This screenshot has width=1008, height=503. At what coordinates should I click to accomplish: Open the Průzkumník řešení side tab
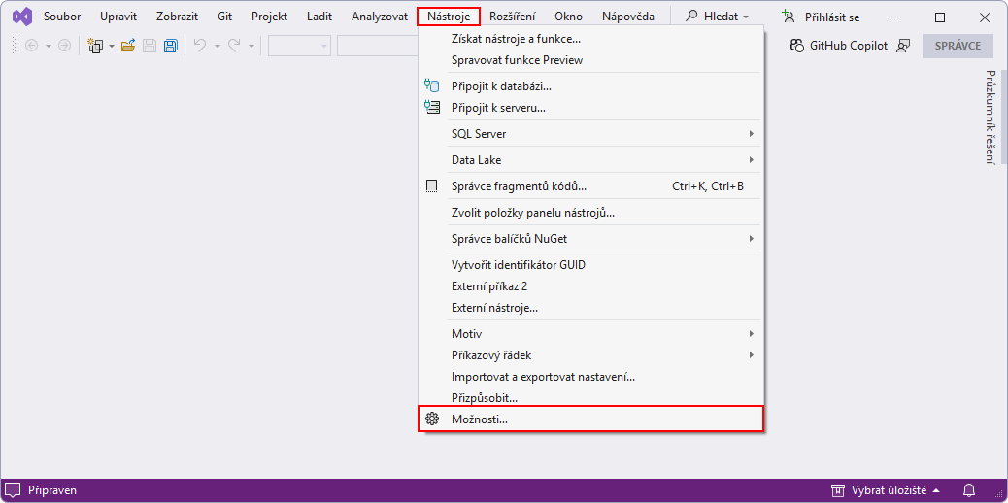click(x=991, y=117)
